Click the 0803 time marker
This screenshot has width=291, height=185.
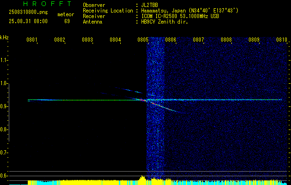point(87,40)
